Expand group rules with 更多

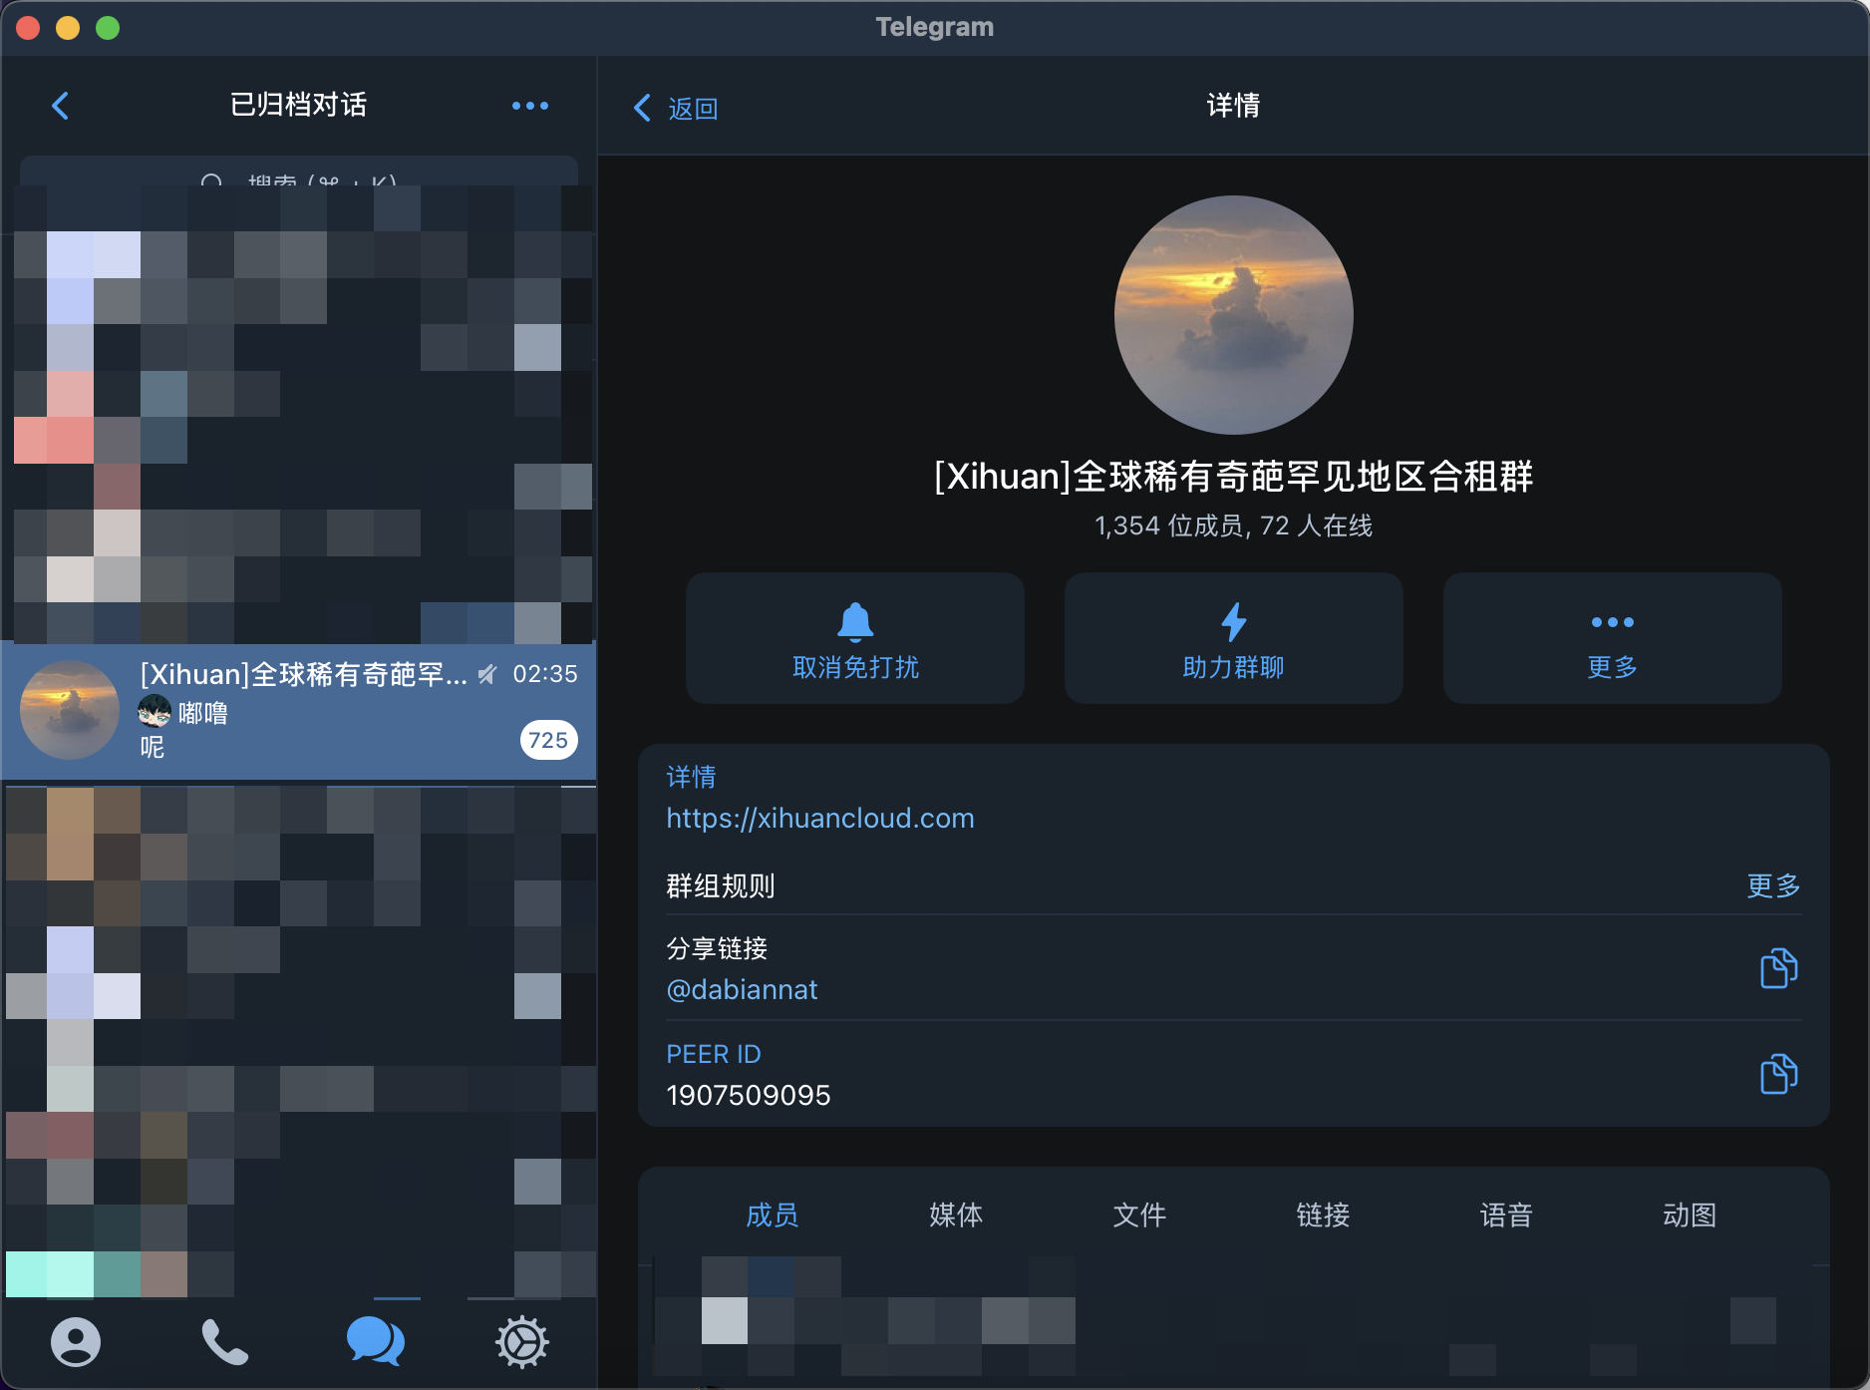click(x=1773, y=885)
